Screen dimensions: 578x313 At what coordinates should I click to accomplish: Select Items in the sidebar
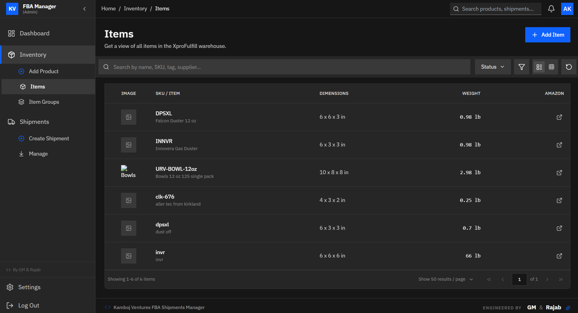(48, 87)
